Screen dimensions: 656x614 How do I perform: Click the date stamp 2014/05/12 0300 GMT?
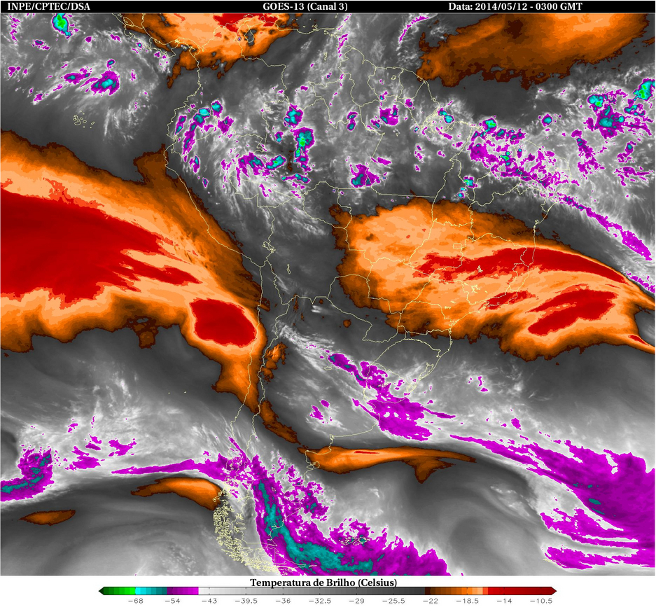click(x=515, y=7)
